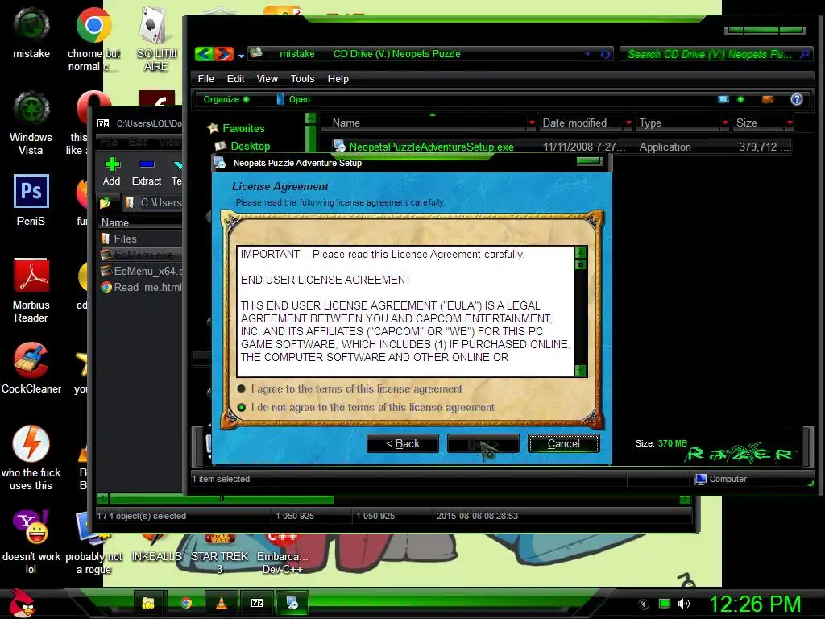
Task: Click 'CD Drive (V:) Neopets Puzzle' breadcrumb
Action: (x=396, y=54)
